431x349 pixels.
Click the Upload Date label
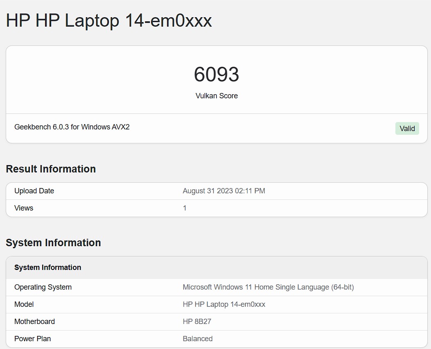coord(34,191)
